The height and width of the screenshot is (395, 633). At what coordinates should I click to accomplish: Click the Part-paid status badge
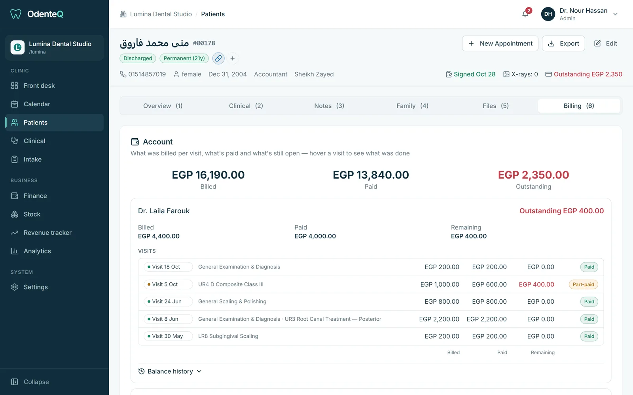[583, 284]
